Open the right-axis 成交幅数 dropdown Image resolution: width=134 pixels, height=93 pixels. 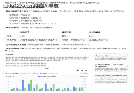point(44,73)
